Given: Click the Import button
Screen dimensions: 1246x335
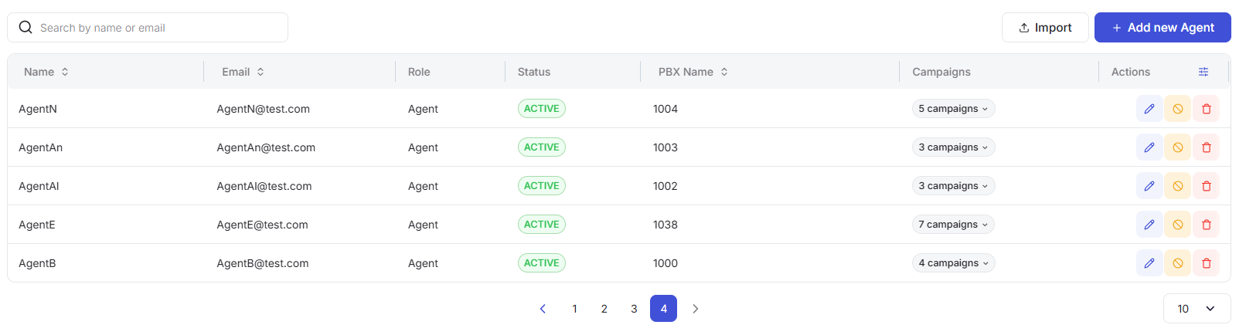Looking at the screenshot, I should pyautogui.click(x=1045, y=28).
